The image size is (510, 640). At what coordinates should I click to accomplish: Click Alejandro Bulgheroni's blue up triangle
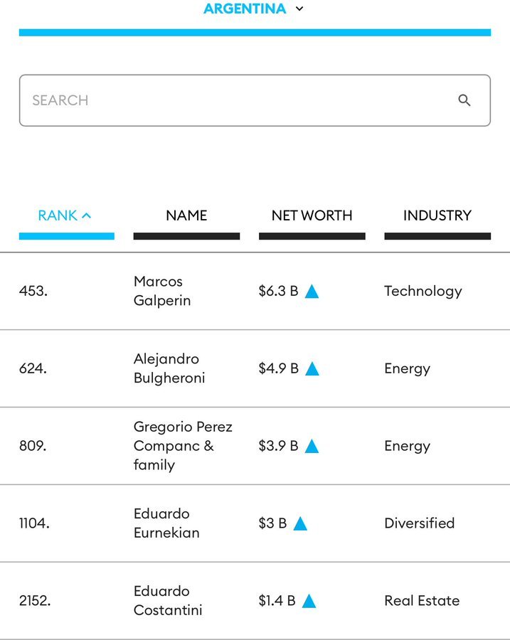point(312,369)
